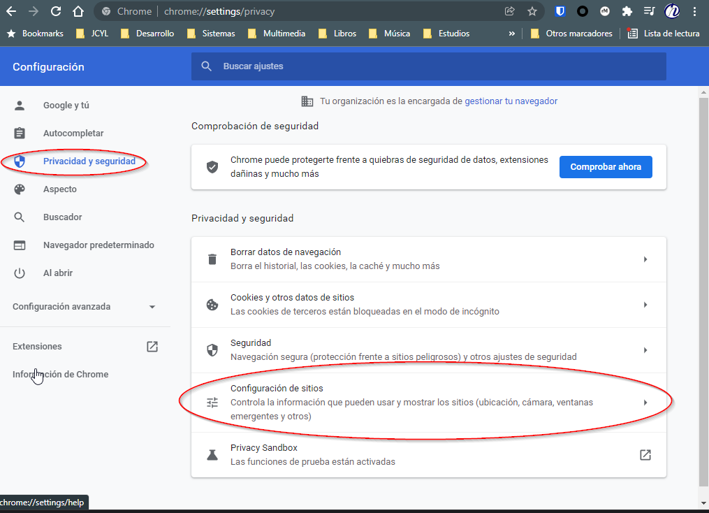
Task: Expand arrow for Cookies y otros datos
Action: (645, 305)
